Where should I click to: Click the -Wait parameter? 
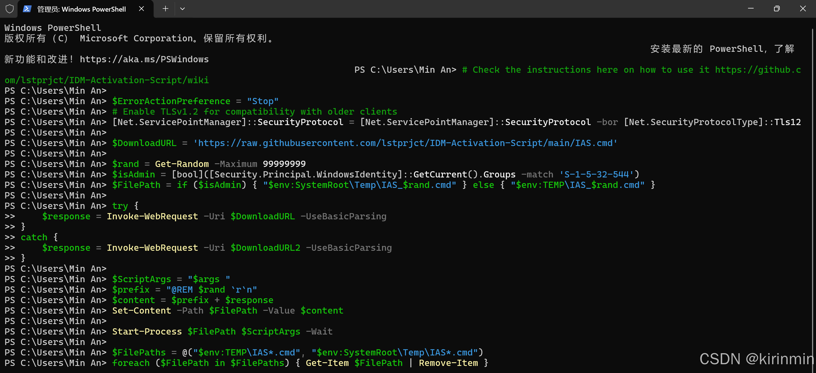point(319,332)
